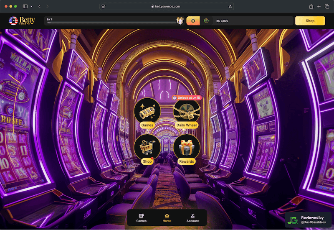
Task: Click the Daily Wheel label
Action: pyautogui.click(x=187, y=125)
